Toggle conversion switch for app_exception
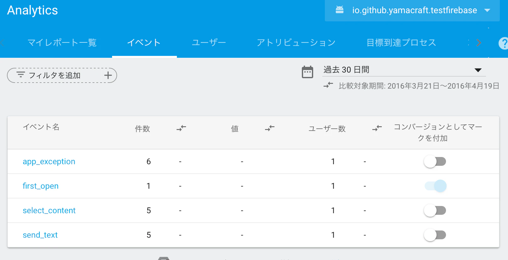Screen dimensions: 508x260 [435, 161]
